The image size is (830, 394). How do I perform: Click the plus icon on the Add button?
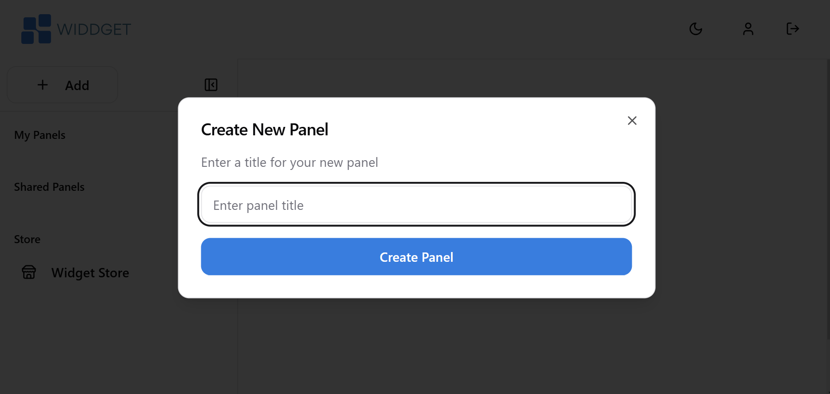click(43, 85)
